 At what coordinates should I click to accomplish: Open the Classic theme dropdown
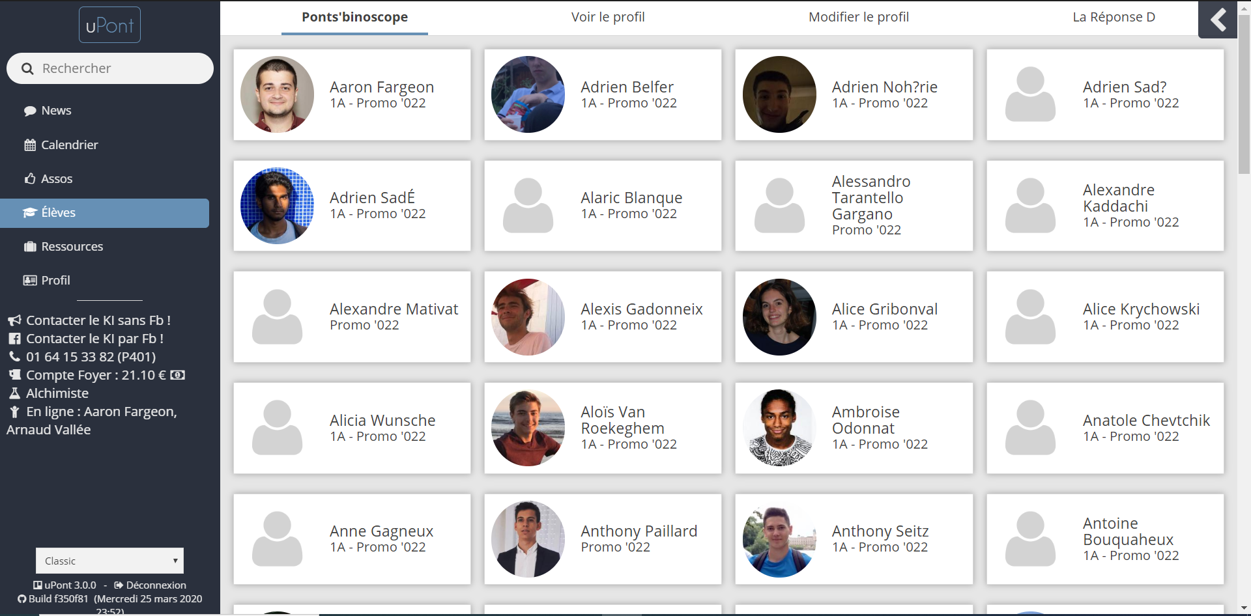point(109,561)
